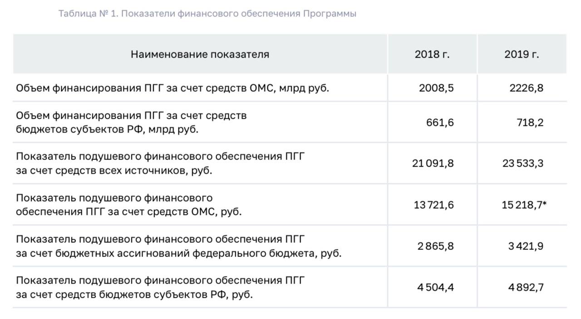Click the asterisked value 15 218,7*
581x319 pixels.
(524, 205)
